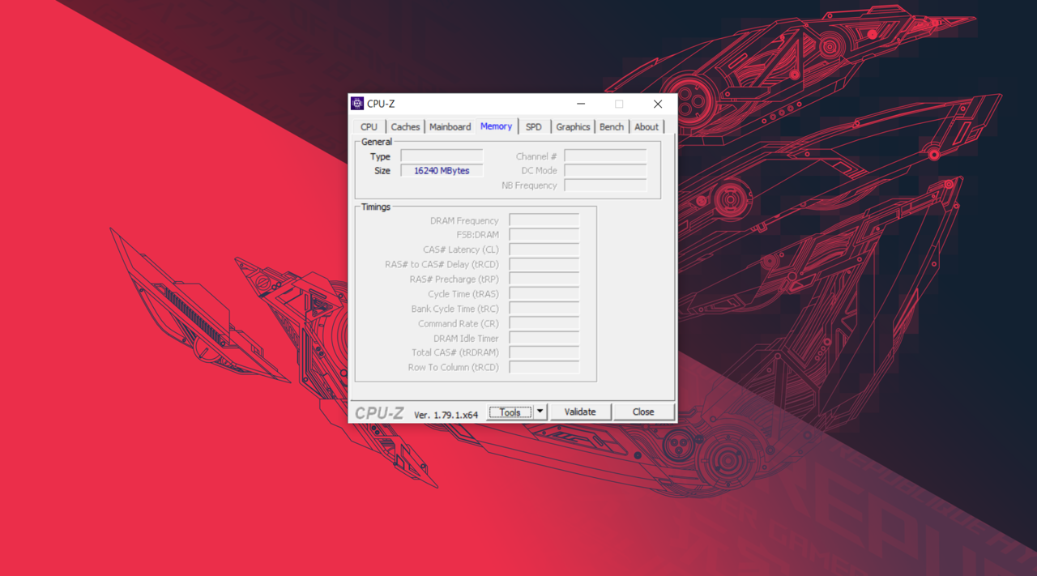The width and height of the screenshot is (1037, 576).
Task: Click the DRAM Frequency value box
Action: 544,220
